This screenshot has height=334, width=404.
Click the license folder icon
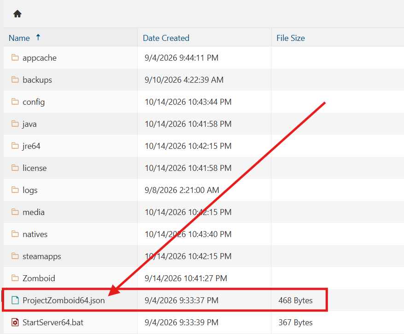[x=15, y=168]
